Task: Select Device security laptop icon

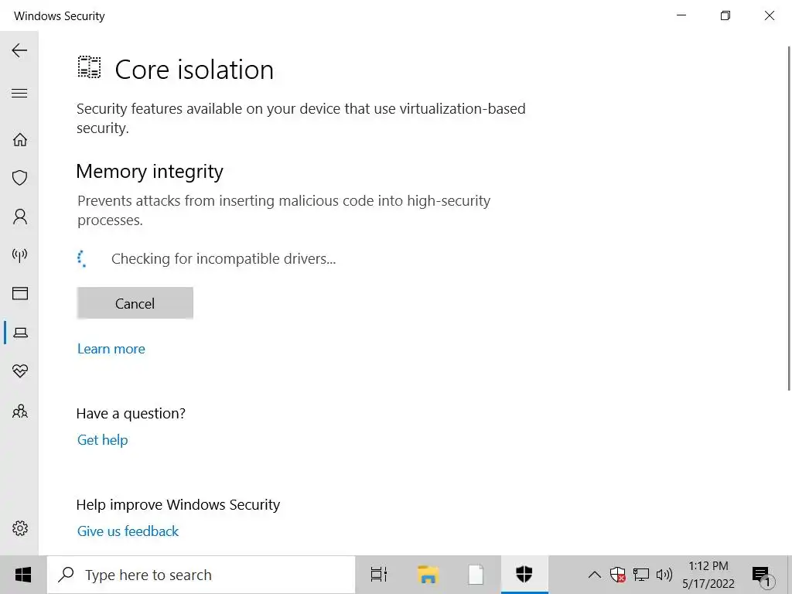Action: (x=20, y=333)
